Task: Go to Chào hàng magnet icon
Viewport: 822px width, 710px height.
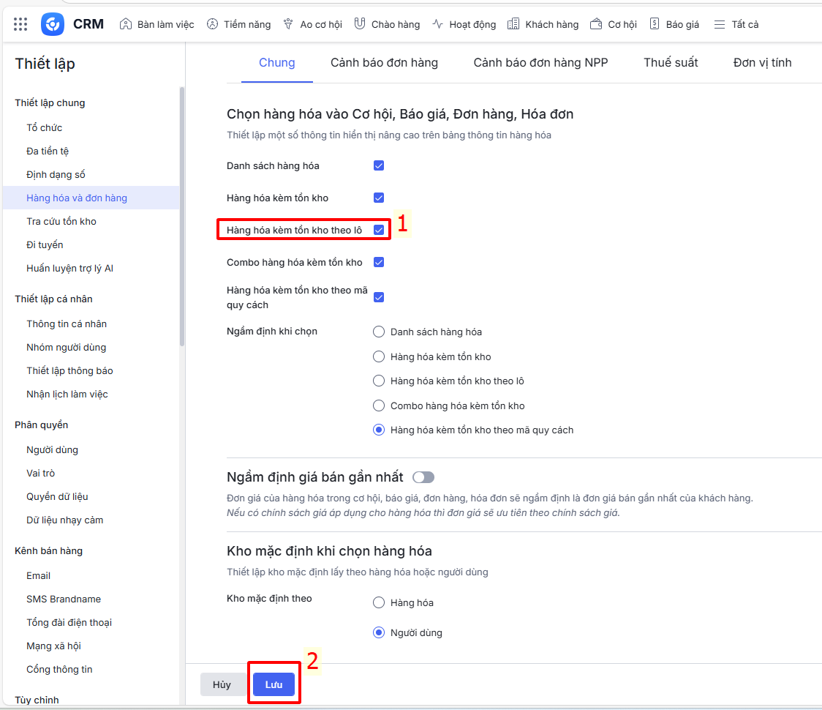Action: (360, 24)
